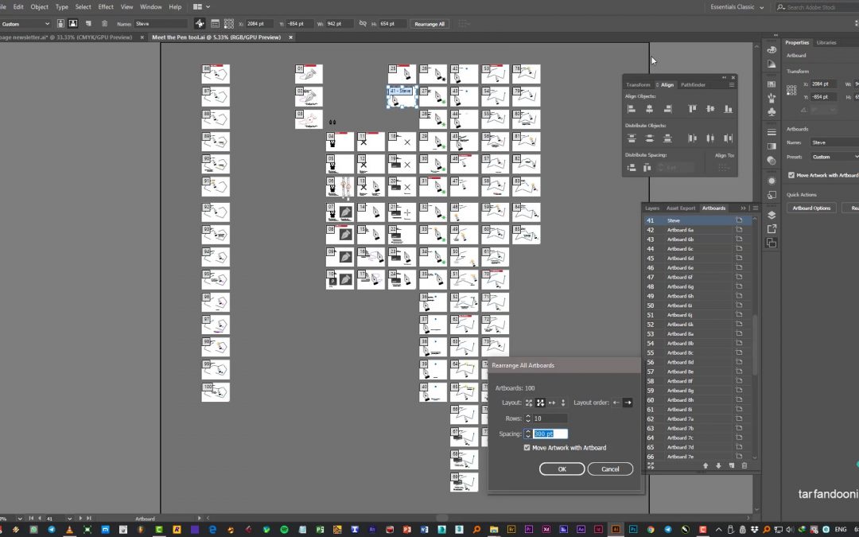
Task: Open the artboard preset Custom dropdown in control bar
Action: click(25, 24)
